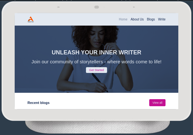The height and width of the screenshot is (135, 193).
Task: Click the device's center front camera
Action: click(96, 7)
